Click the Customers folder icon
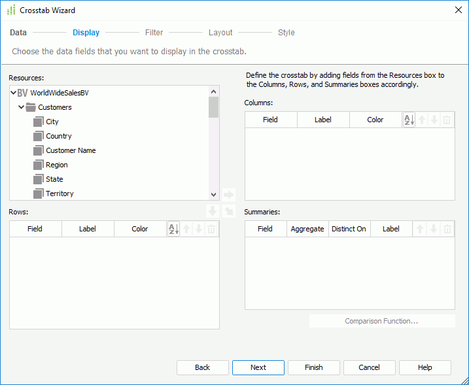Viewport: 469px width, 385px height. click(x=31, y=107)
